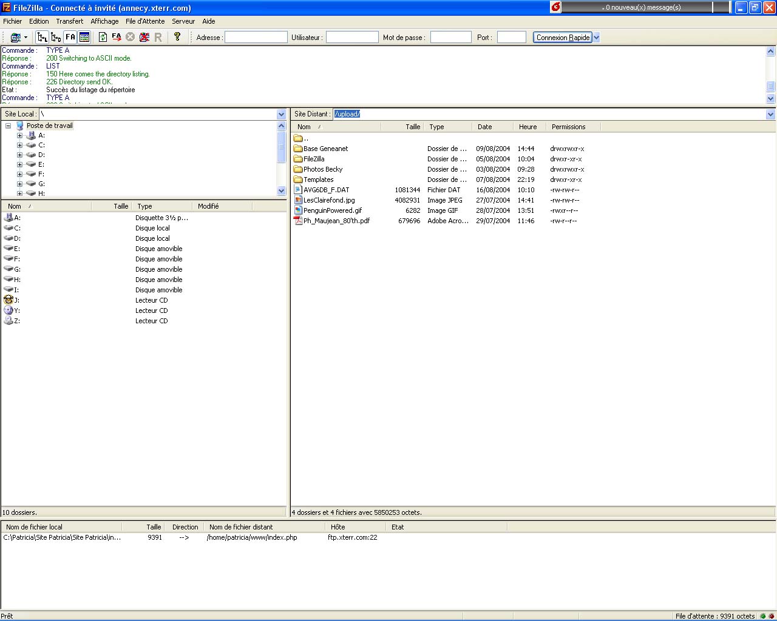Click the Adresse input field

[x=256, y=38]
